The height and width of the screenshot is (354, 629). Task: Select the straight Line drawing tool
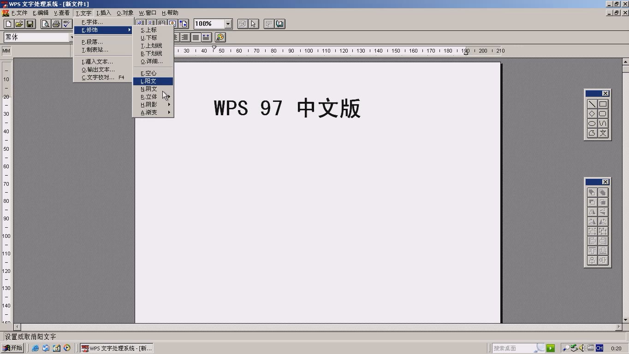pyautogui.click(x=592, y=104)
